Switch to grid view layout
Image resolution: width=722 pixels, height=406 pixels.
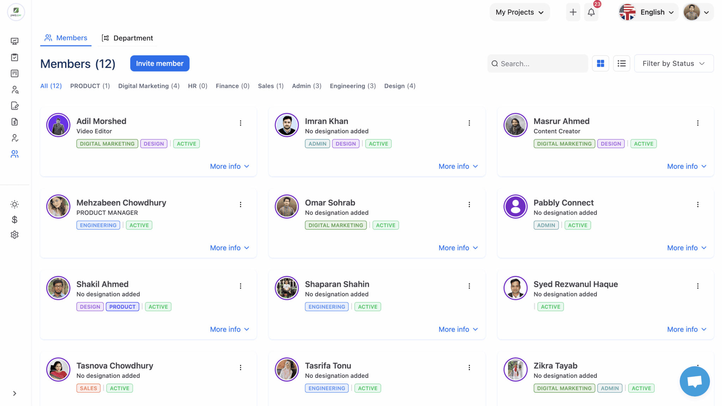pyautogui.click(x=600, y=63)
